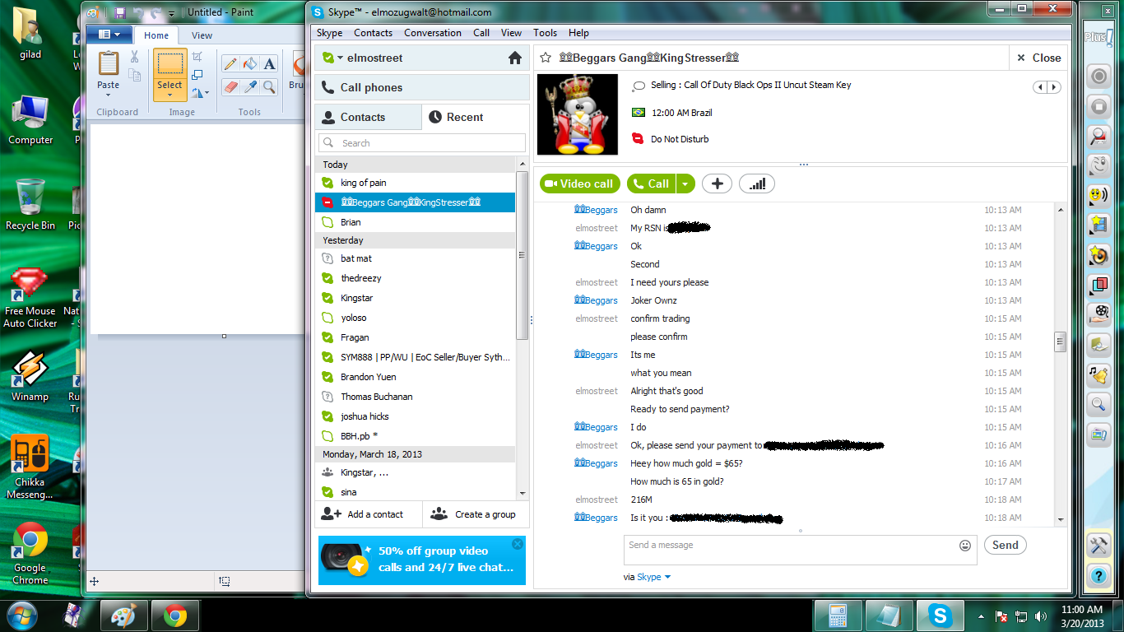Select the Fill with color bucket in Paint
This screenshot has height=632, width=1124.
point(250,64)
